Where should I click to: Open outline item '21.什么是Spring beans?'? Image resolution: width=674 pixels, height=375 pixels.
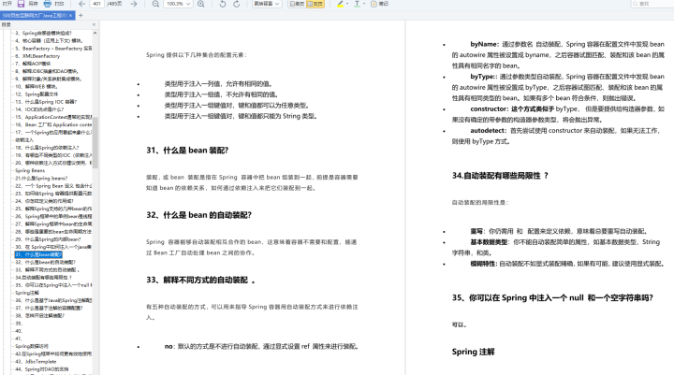coord(41,179)
